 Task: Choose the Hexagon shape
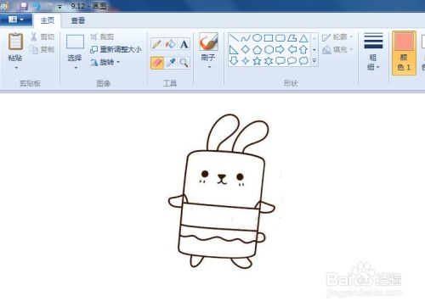click(x=269, y=50)
